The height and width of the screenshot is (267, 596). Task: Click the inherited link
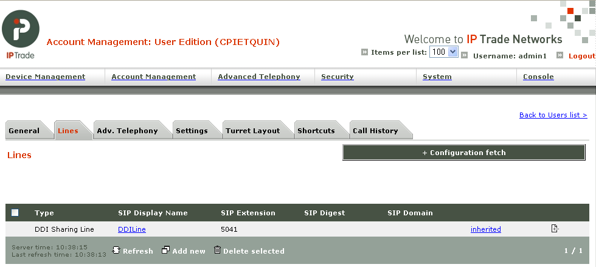tap(486, 229)
